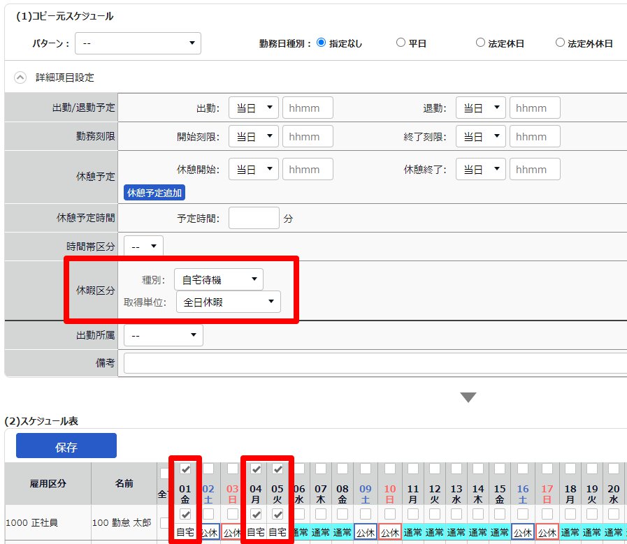Screen dimensions: 627x544
Task: Uncheck 勤怠 太郎 row checkbox for day 04
Action: click(256, 515)
